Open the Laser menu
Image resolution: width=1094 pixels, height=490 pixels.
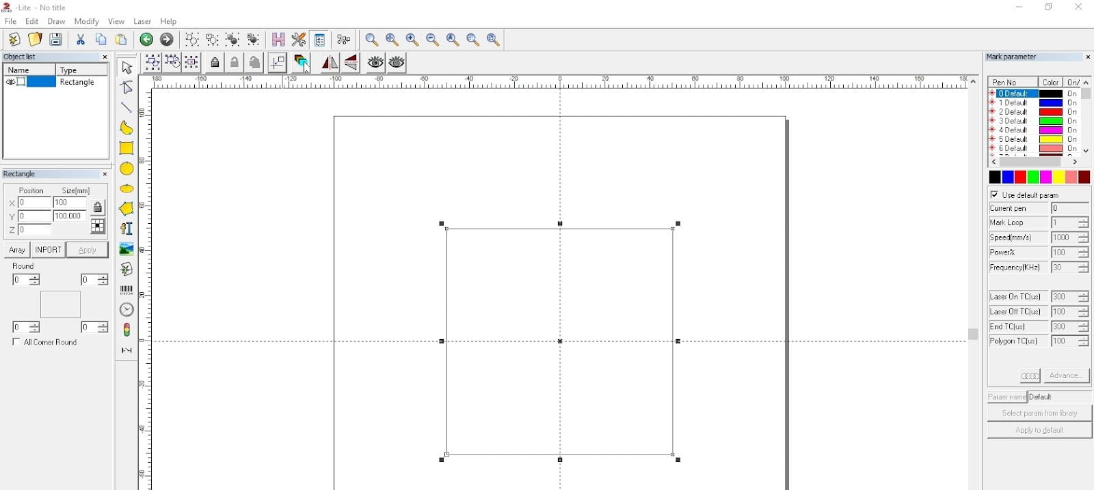142,21
